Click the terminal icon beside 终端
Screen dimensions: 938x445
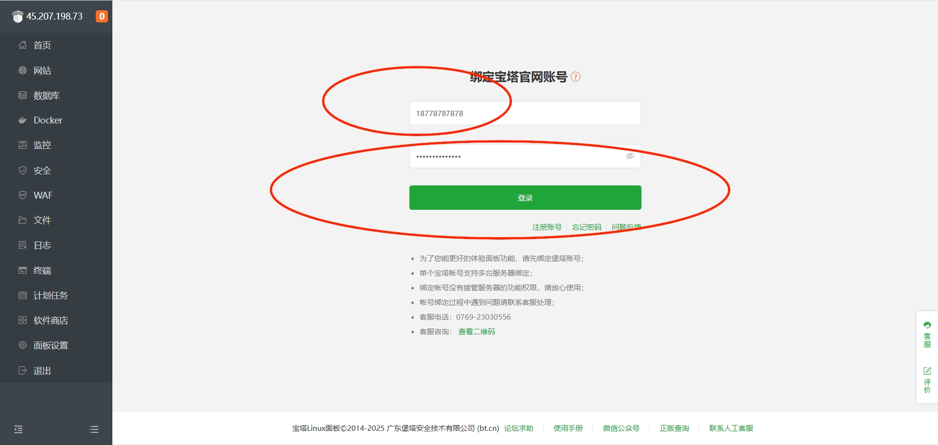point(22,270)
